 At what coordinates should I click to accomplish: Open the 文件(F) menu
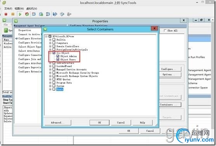coord(8,9)
